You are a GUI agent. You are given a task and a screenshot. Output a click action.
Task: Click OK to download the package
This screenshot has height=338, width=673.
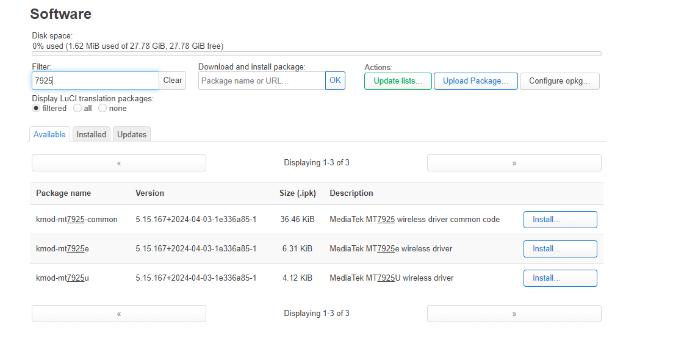(335, 81)
